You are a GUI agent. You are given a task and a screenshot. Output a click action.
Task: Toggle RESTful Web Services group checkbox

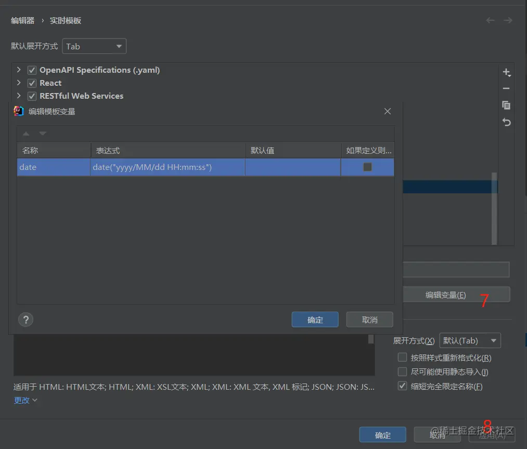[32, 96]
